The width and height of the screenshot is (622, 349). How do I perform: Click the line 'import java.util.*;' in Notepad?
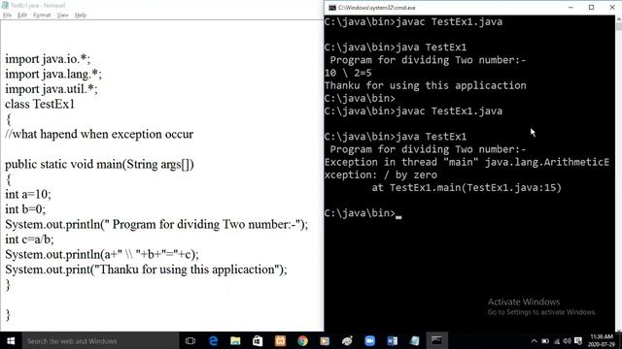[x=52, y=89]
